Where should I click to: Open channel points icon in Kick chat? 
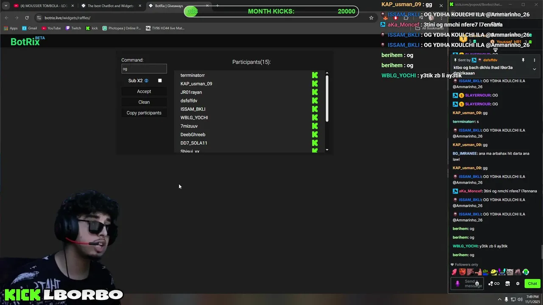(491, 283)
